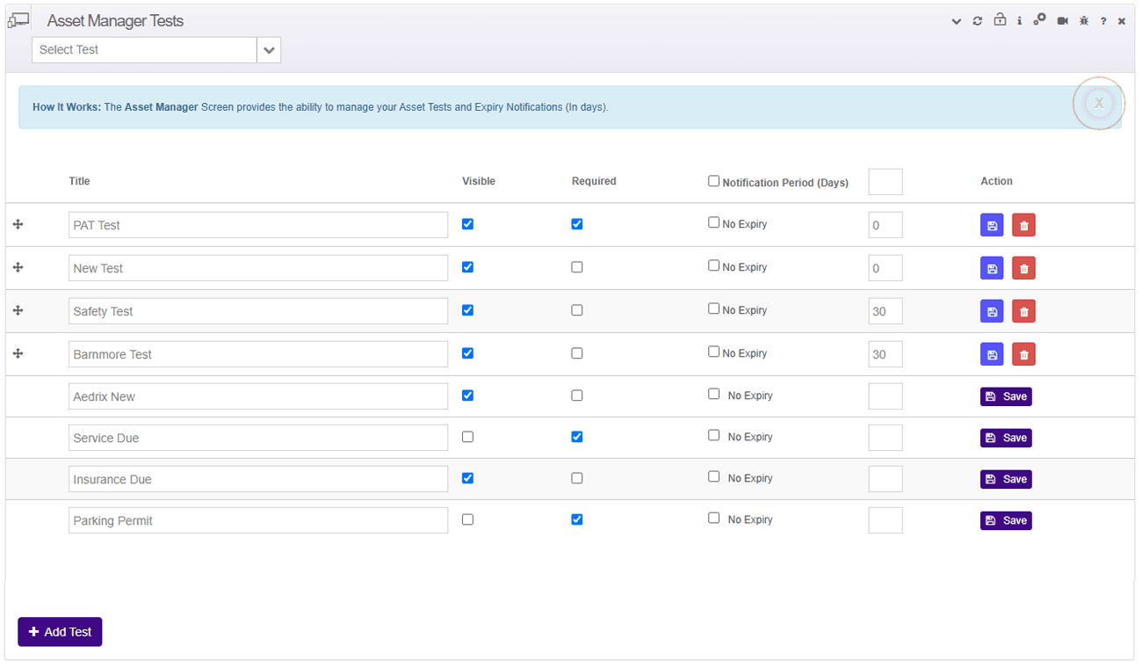The width and height of the screenshot is (1142, 668).
Task: Save the PAT Test row
Action: click(992, 224)
